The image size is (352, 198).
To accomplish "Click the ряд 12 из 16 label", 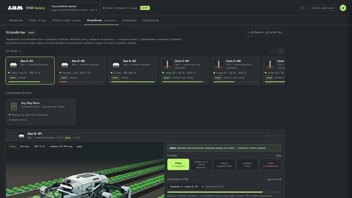I will pos(274,179).
